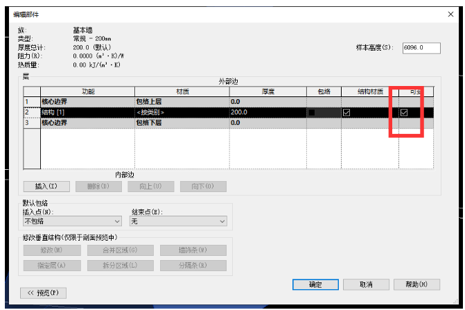Click the 结构材质 column header
The image size is (465, 310).
(370, 92)
